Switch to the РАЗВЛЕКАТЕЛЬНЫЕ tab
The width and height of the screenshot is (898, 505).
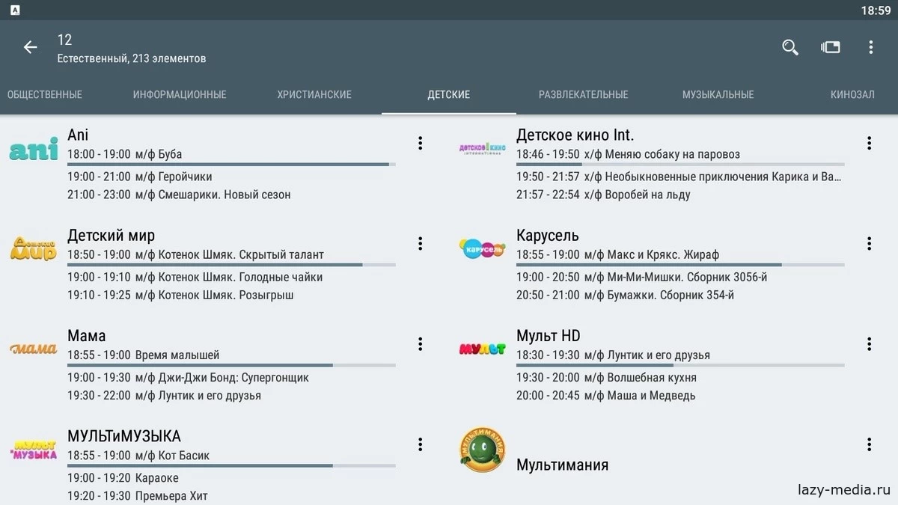pos(584,95)
